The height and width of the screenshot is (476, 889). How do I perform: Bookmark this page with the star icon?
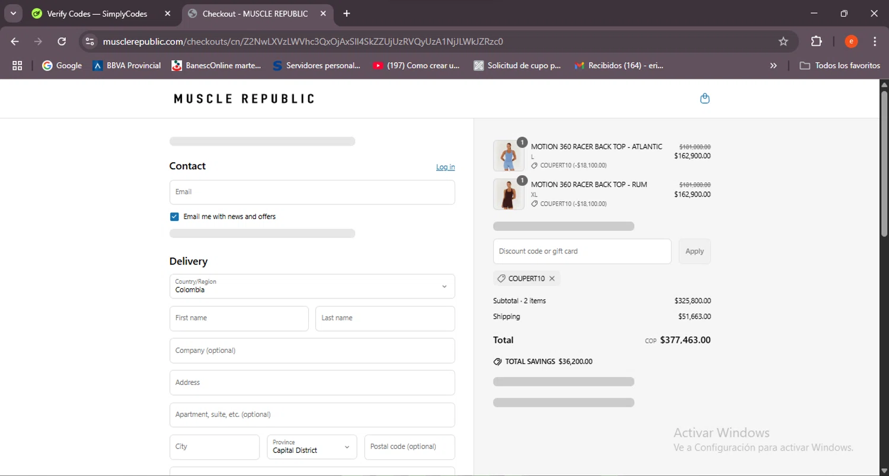784,41
